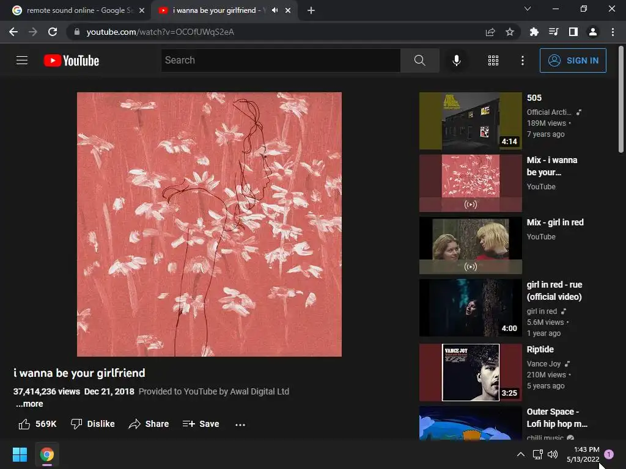
Task: Click the search magnifier button
Action: [x=419, y=60]
